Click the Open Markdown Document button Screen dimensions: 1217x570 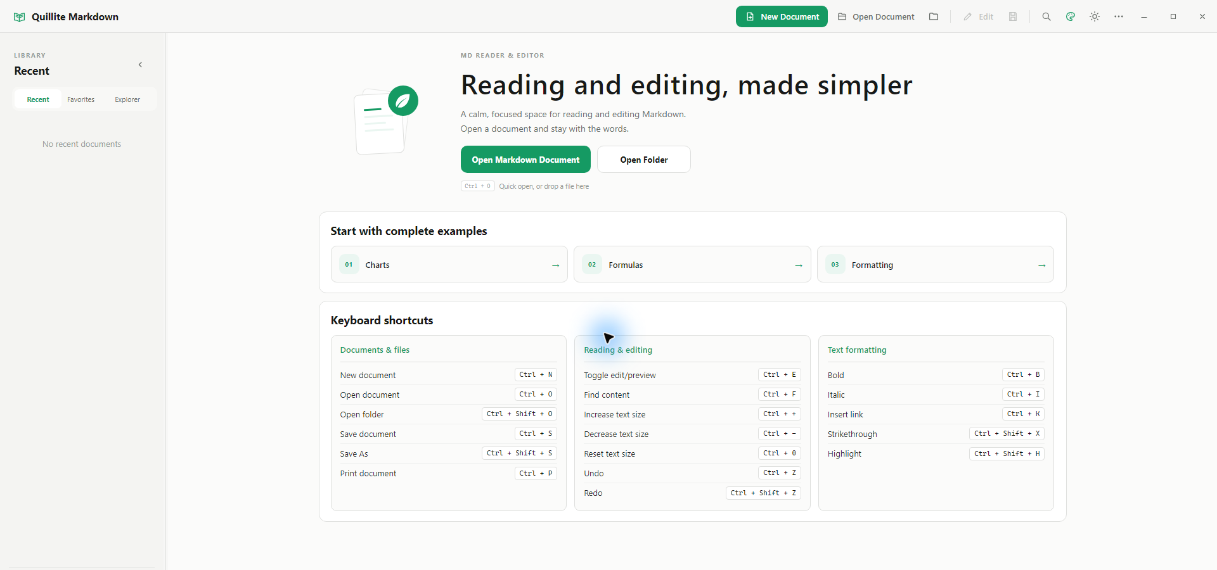tap(525, 160)
